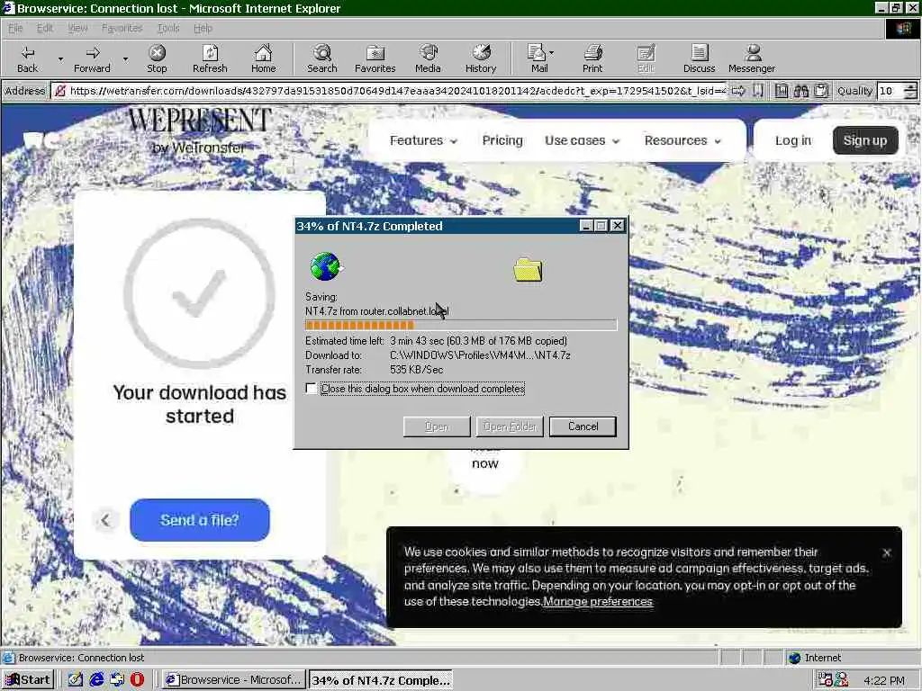Expand the Back button history dropdown

pos(60,58)
